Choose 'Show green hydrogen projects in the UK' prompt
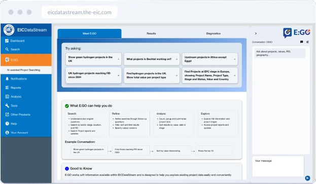Screen dimensions: 316x184 93,59
